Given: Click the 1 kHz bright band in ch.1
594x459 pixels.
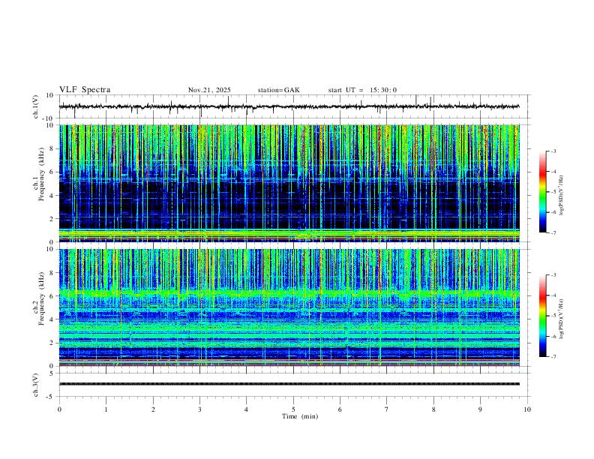Looking at the screenshot, I should (x=289, y=234).
